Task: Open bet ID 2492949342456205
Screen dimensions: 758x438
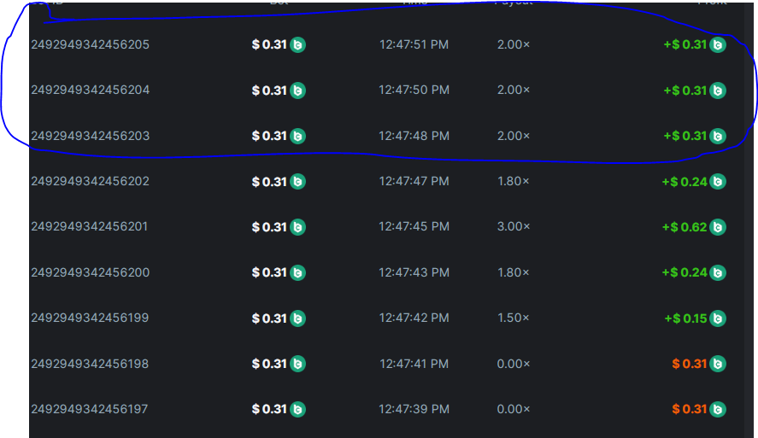Action: 90,44
